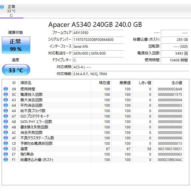Select the SSD プロテクトモード attribute name
This screenshot has width=191, height=191.
[x=35, y=116]
